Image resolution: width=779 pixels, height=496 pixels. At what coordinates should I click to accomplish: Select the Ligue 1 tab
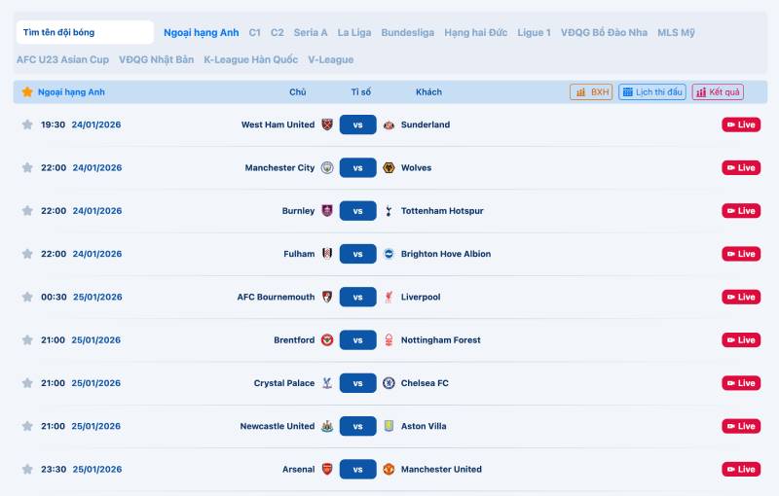[x=534, y=33]
